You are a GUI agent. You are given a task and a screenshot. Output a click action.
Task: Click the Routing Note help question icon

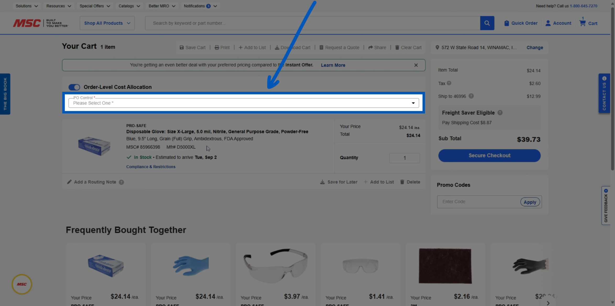[x=121, y=182]
